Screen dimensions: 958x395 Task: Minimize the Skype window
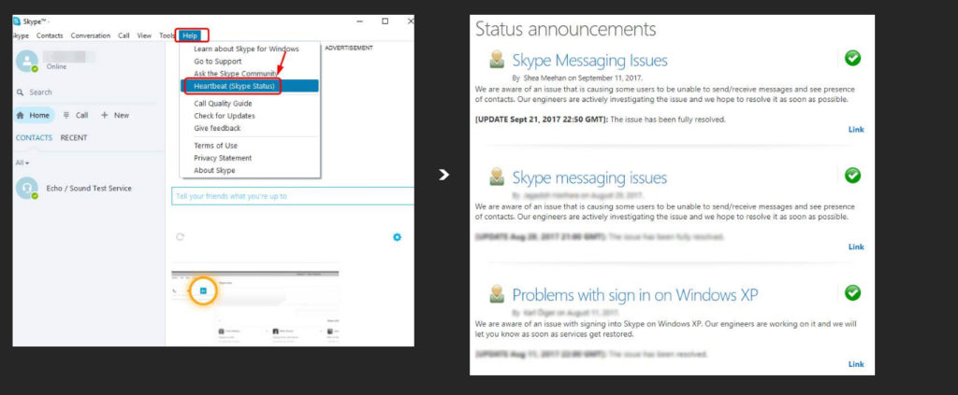point(361,21)
